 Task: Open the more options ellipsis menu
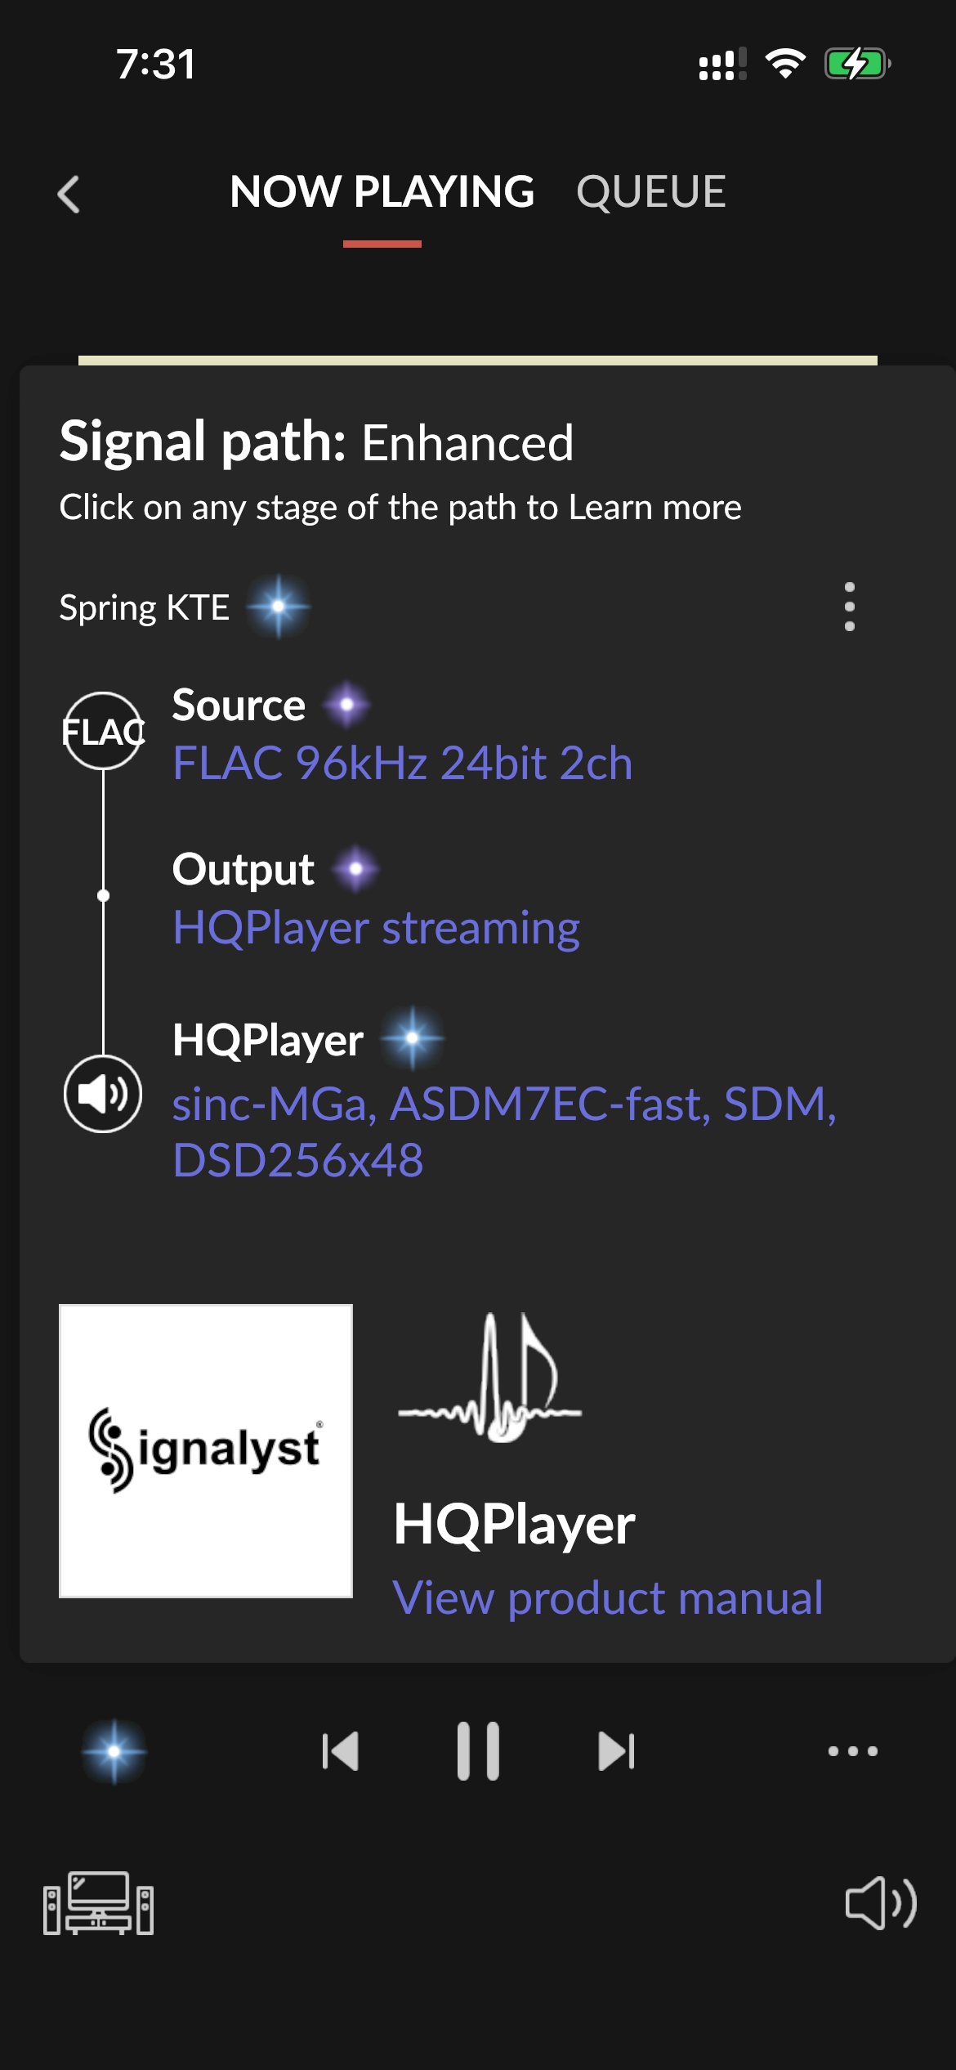click(x=852, y=1751)
